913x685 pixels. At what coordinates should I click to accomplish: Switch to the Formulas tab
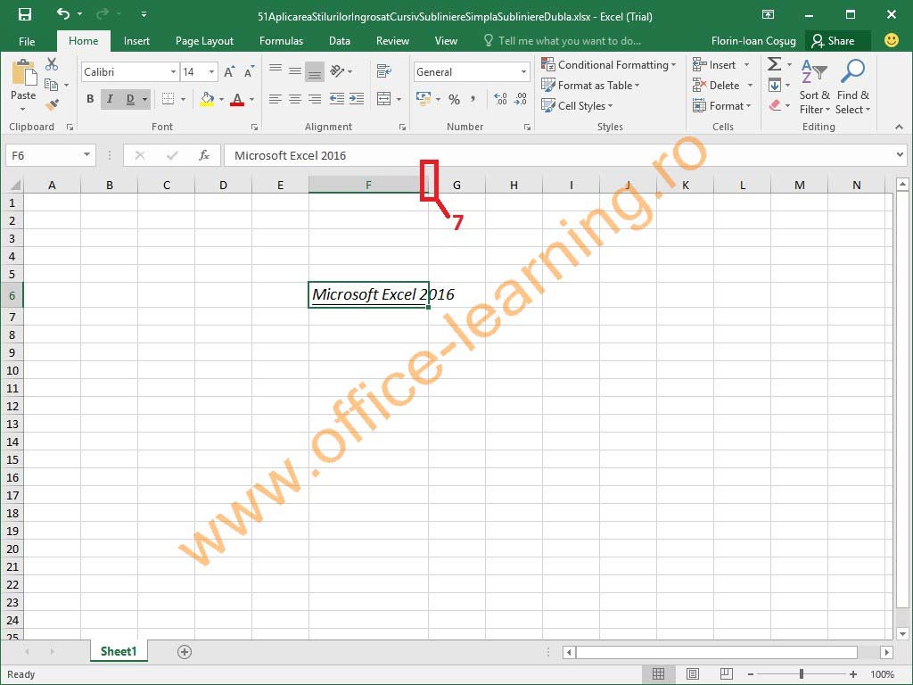281,41
